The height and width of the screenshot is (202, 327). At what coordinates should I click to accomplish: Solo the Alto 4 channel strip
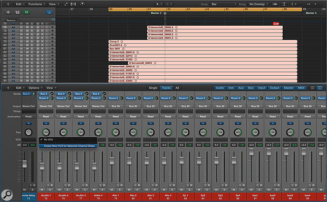172,190
